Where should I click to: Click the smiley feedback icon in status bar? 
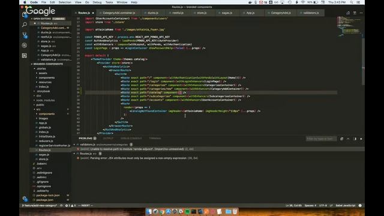click(x=360, y=205)
